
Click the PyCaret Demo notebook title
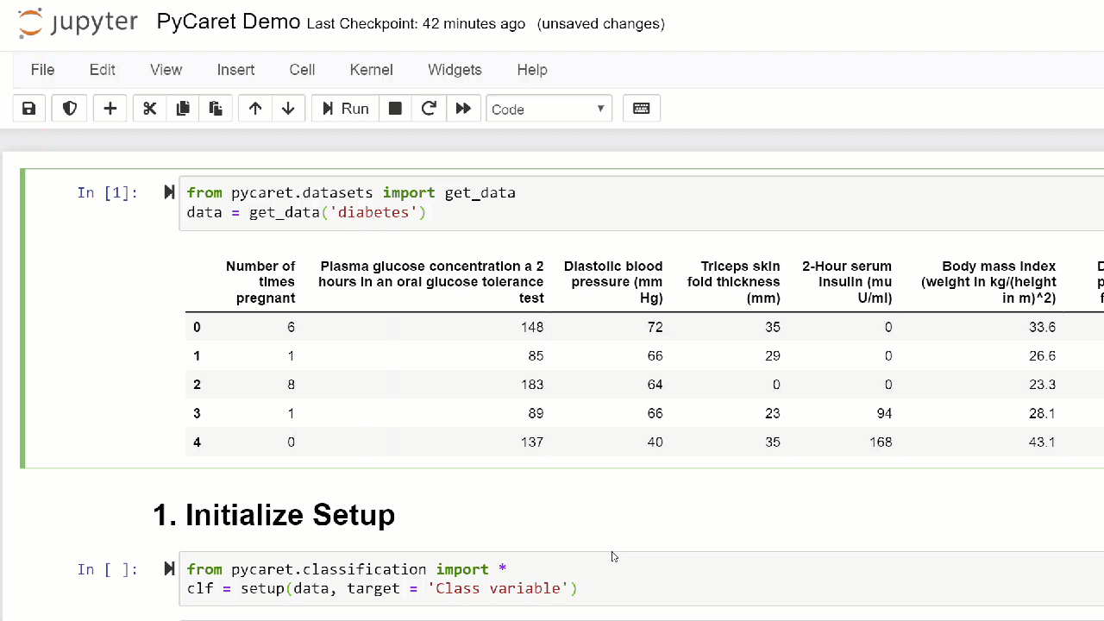(x=229, y=22)
